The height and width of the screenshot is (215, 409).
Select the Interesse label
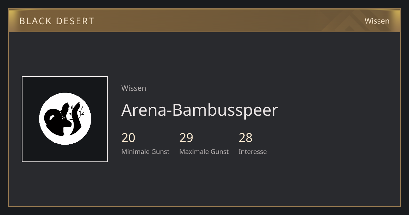(x=253, y=152)
